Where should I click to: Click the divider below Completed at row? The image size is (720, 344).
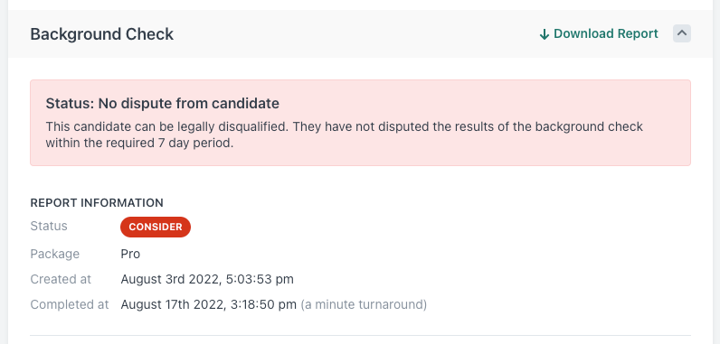click(361, 335)
